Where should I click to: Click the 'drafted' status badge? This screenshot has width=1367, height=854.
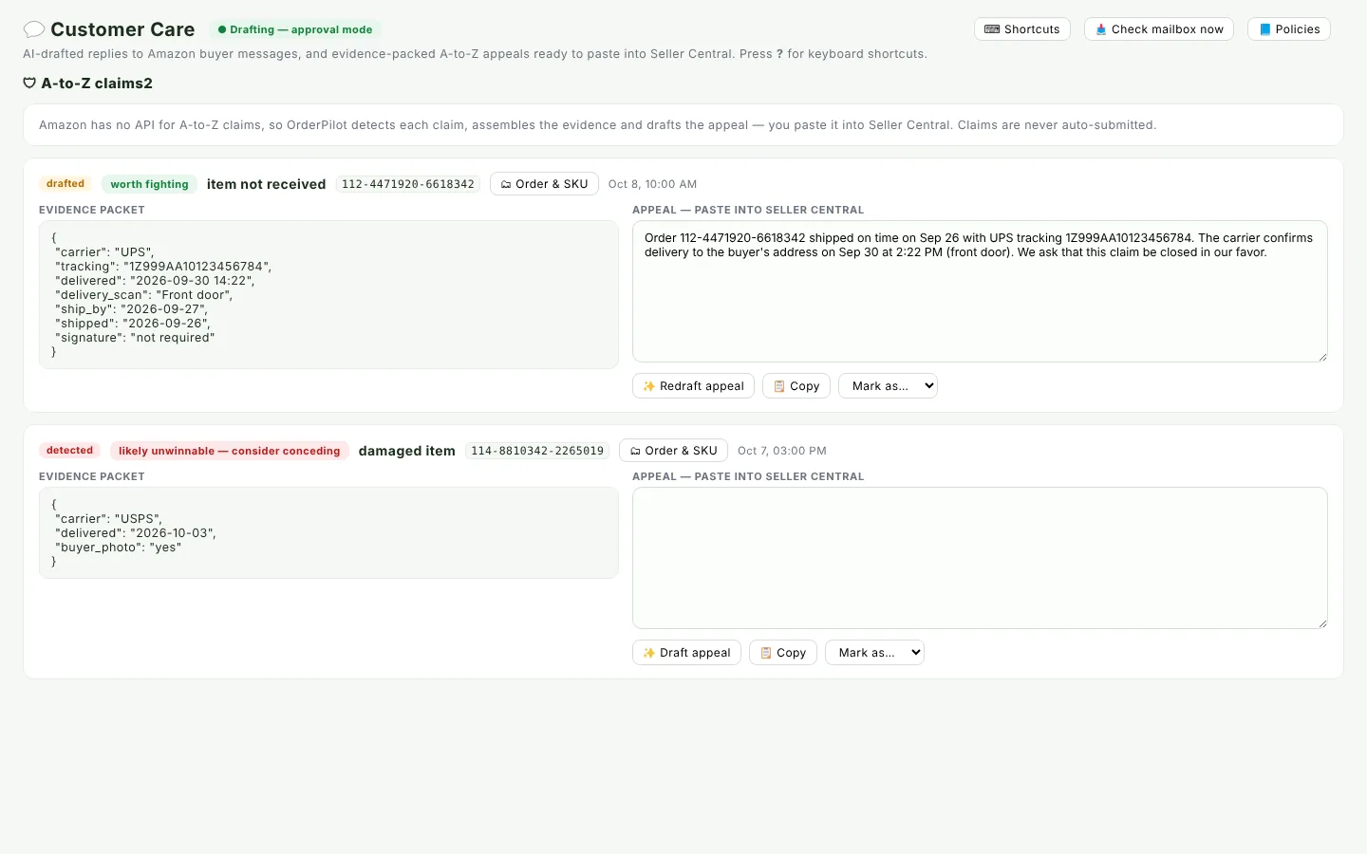(66, 184)
